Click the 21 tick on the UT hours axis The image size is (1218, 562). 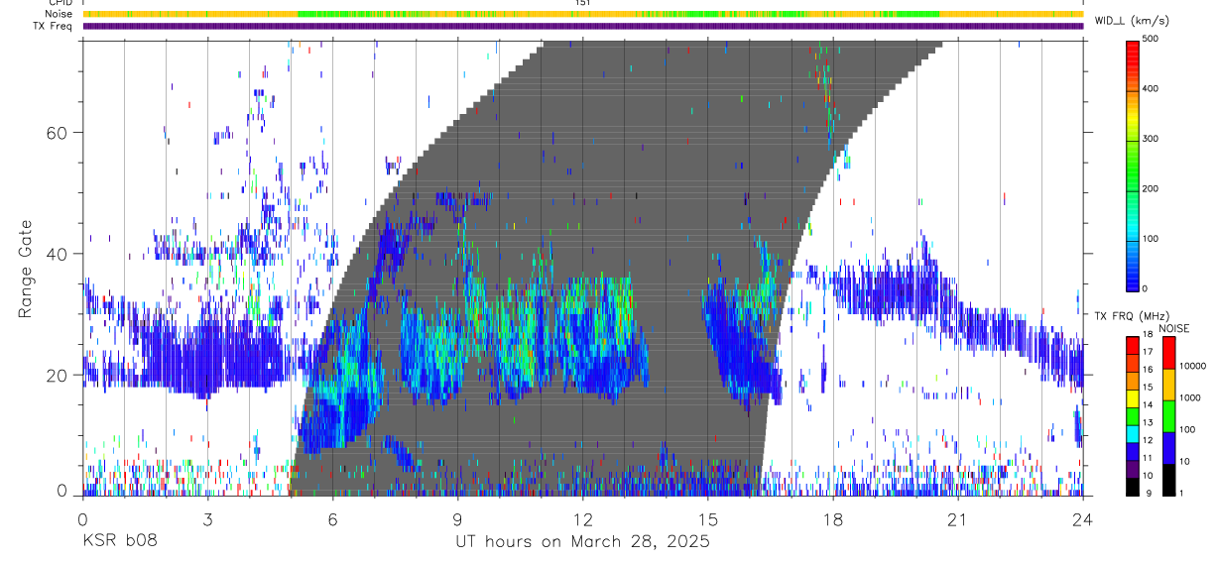[x=958, y=519]
